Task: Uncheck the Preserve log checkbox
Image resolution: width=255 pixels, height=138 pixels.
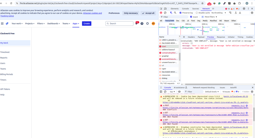Action: click(180, 13)
